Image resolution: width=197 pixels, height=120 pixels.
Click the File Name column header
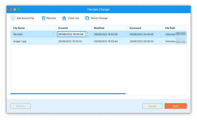(33, 28)
